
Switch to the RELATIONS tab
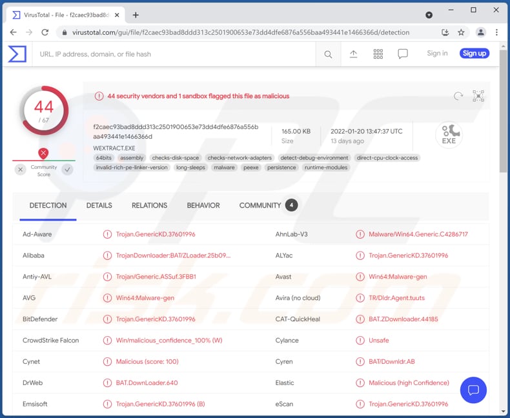[x=149, y=205]
